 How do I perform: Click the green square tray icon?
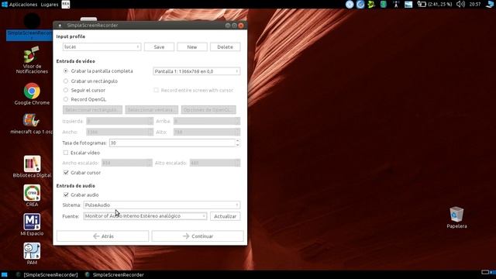click(x=384, y=4)
